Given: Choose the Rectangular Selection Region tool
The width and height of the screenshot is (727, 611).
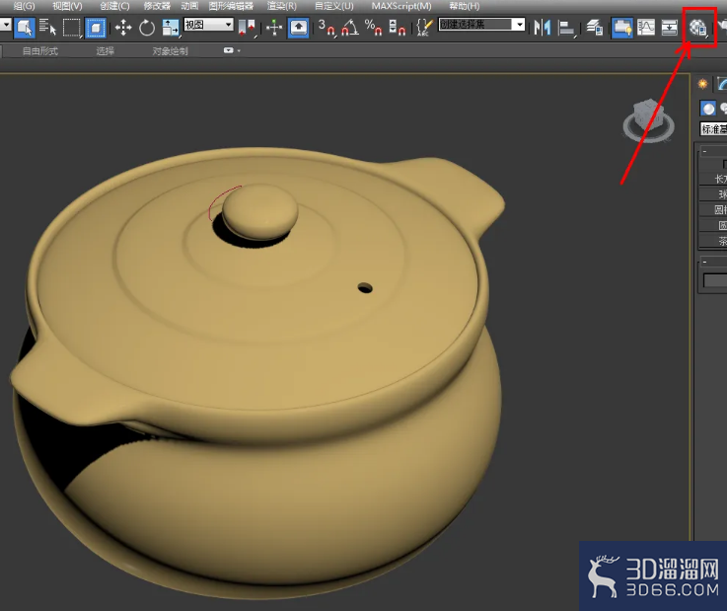Looking at the screenshot, I should coord(71,28).
